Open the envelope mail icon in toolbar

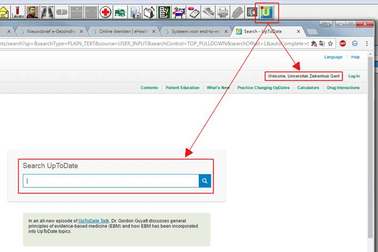4,12
